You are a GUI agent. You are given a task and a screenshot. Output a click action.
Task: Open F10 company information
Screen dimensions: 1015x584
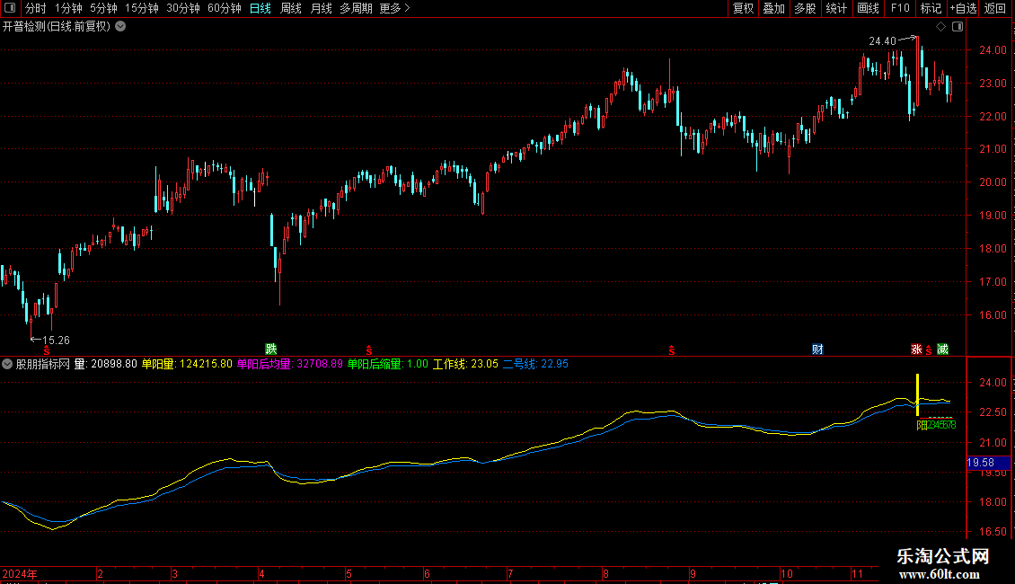coord(900,8)
